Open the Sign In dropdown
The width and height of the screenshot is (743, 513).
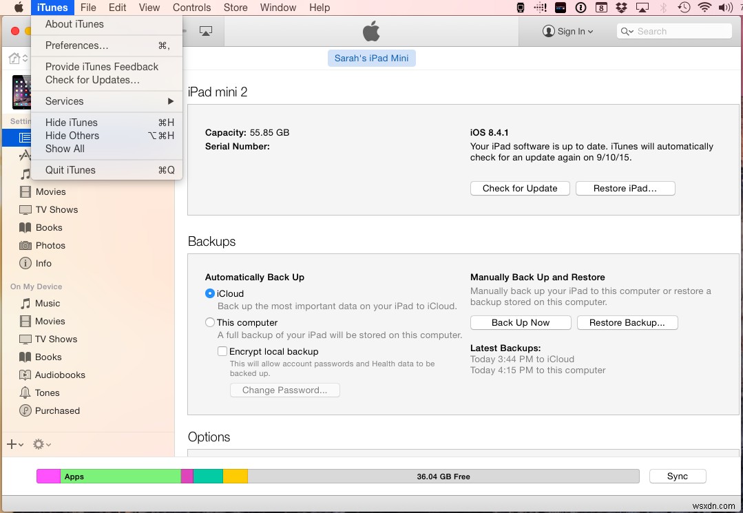click(x=568, y=31)
